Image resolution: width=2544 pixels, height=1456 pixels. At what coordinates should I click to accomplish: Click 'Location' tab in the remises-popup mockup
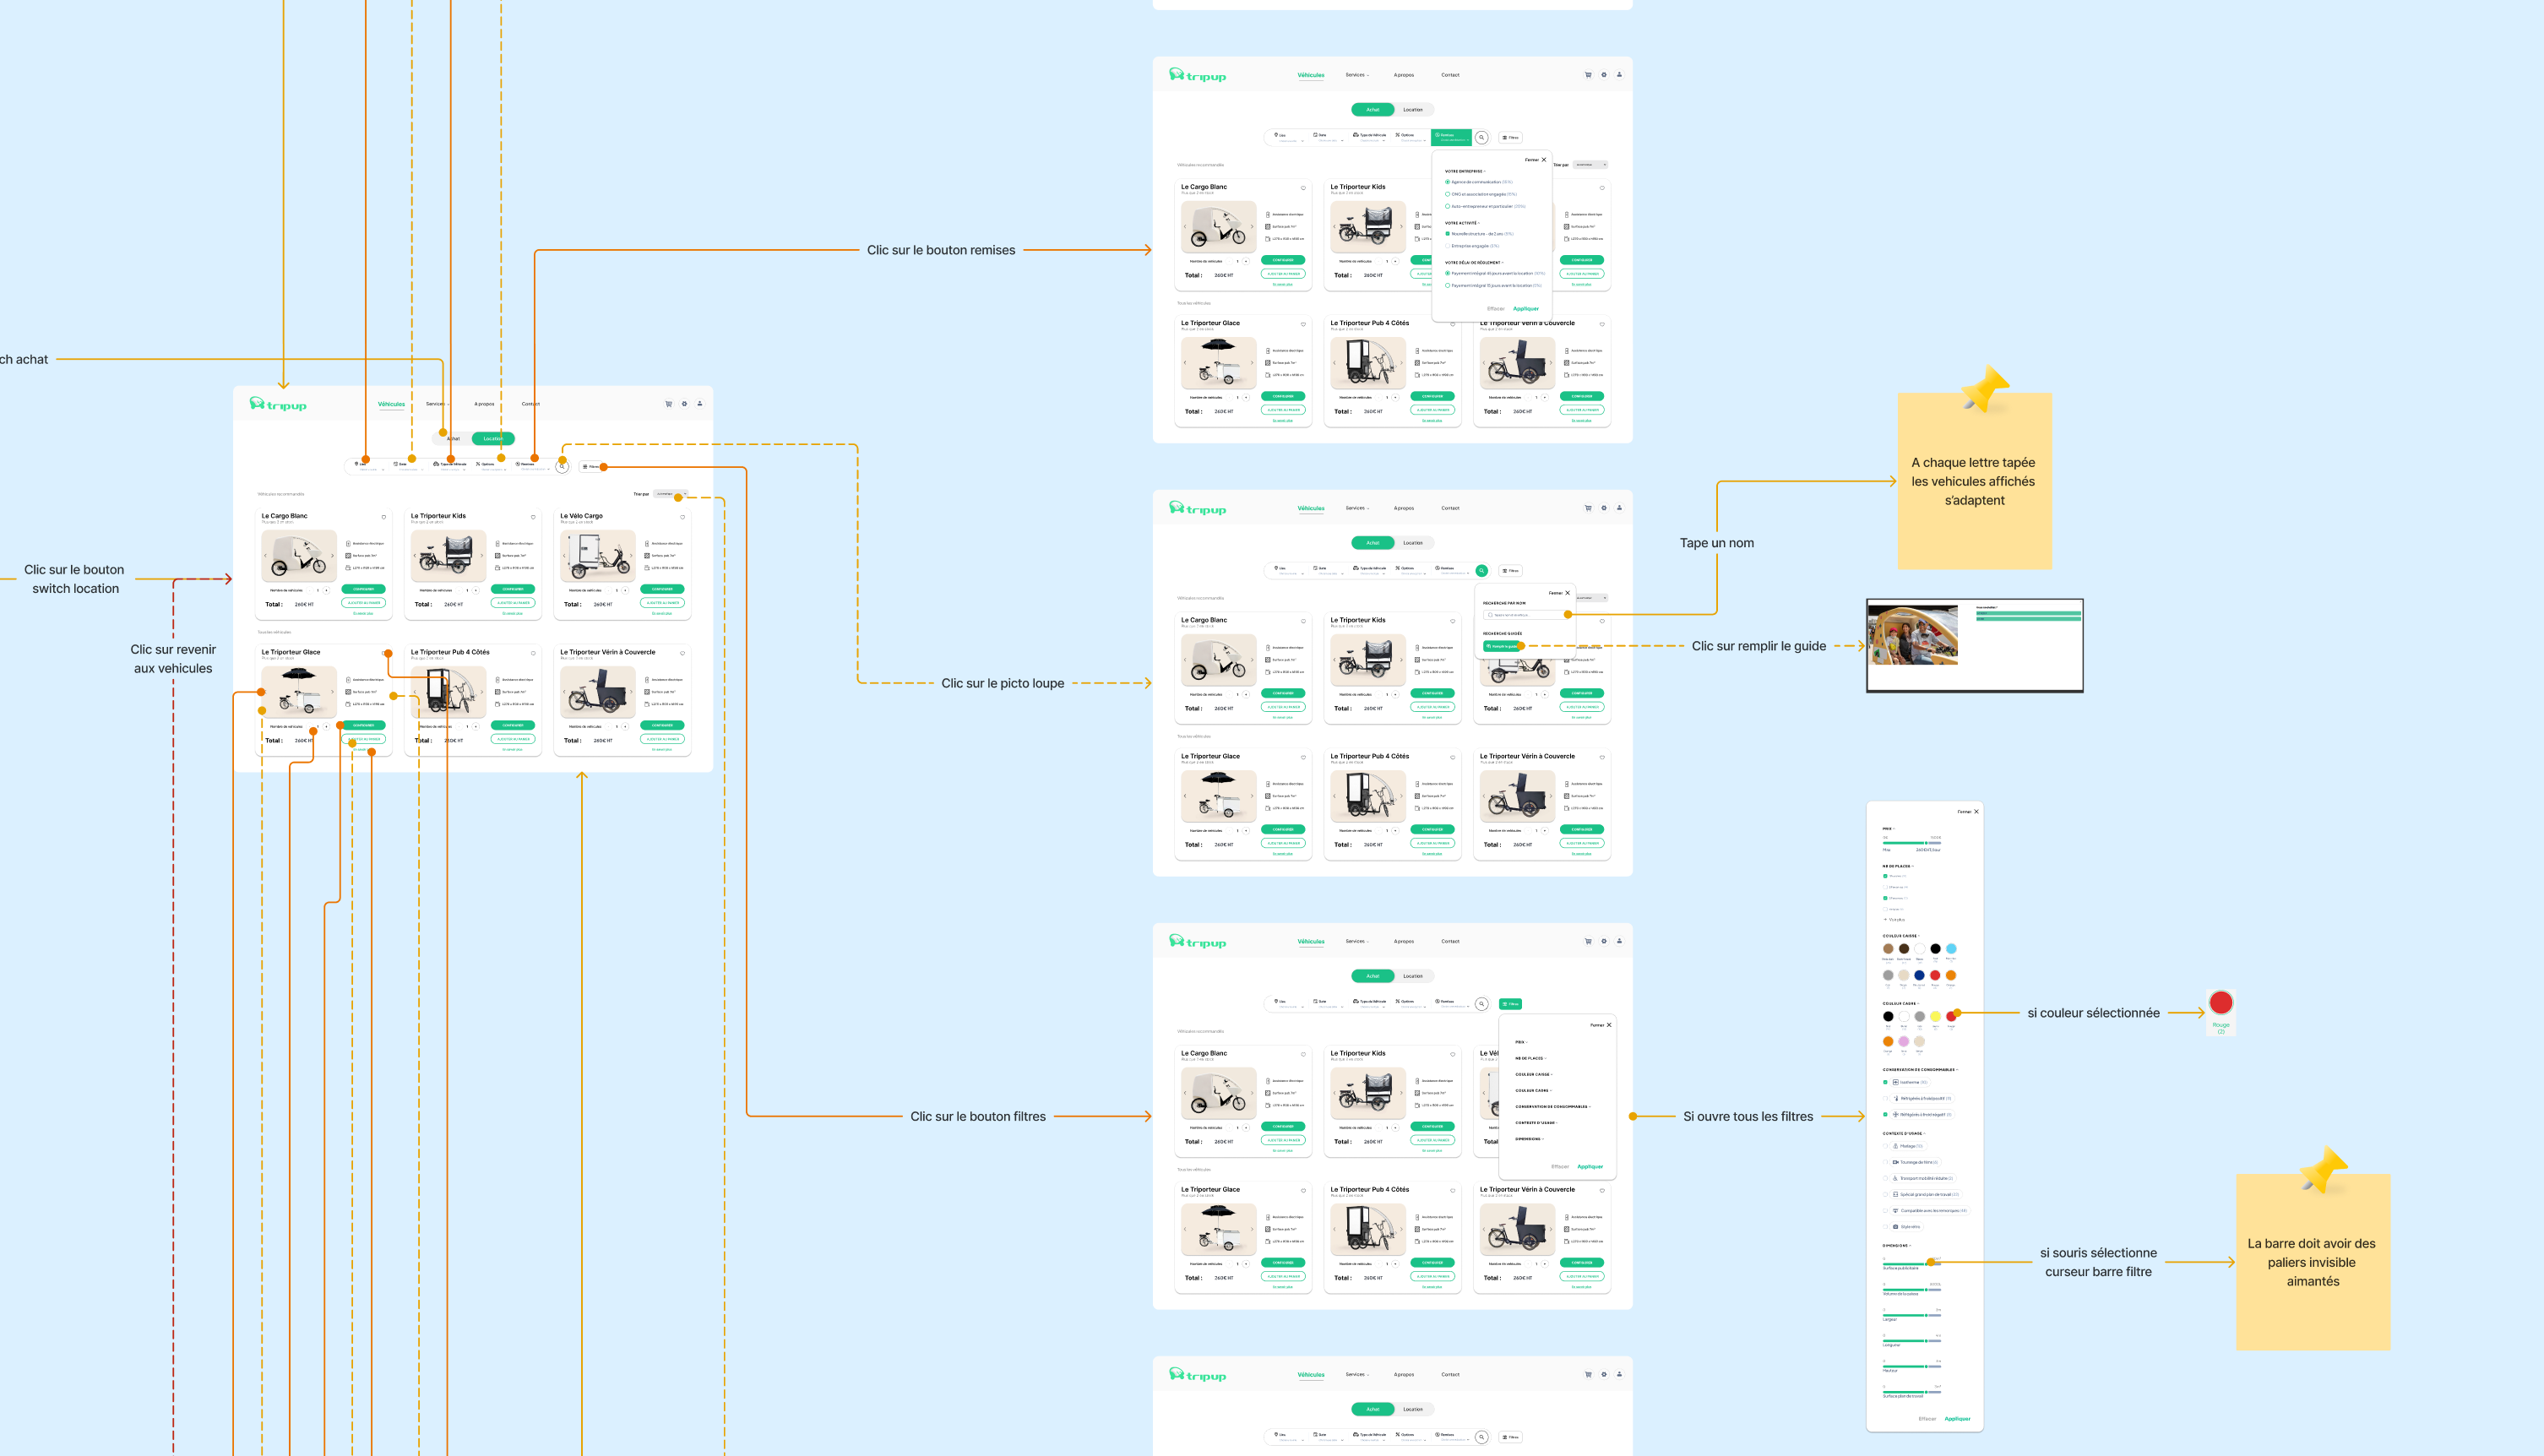click(1412, 110)
